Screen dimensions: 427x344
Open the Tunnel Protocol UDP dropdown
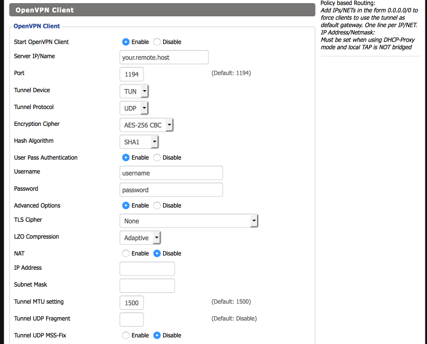tap(134, 108)
